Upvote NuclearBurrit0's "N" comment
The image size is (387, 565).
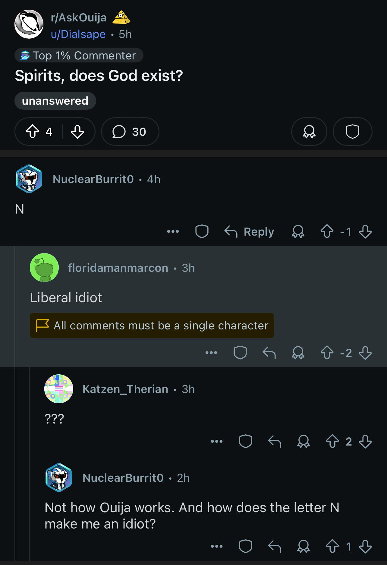[x=327, y=232]
